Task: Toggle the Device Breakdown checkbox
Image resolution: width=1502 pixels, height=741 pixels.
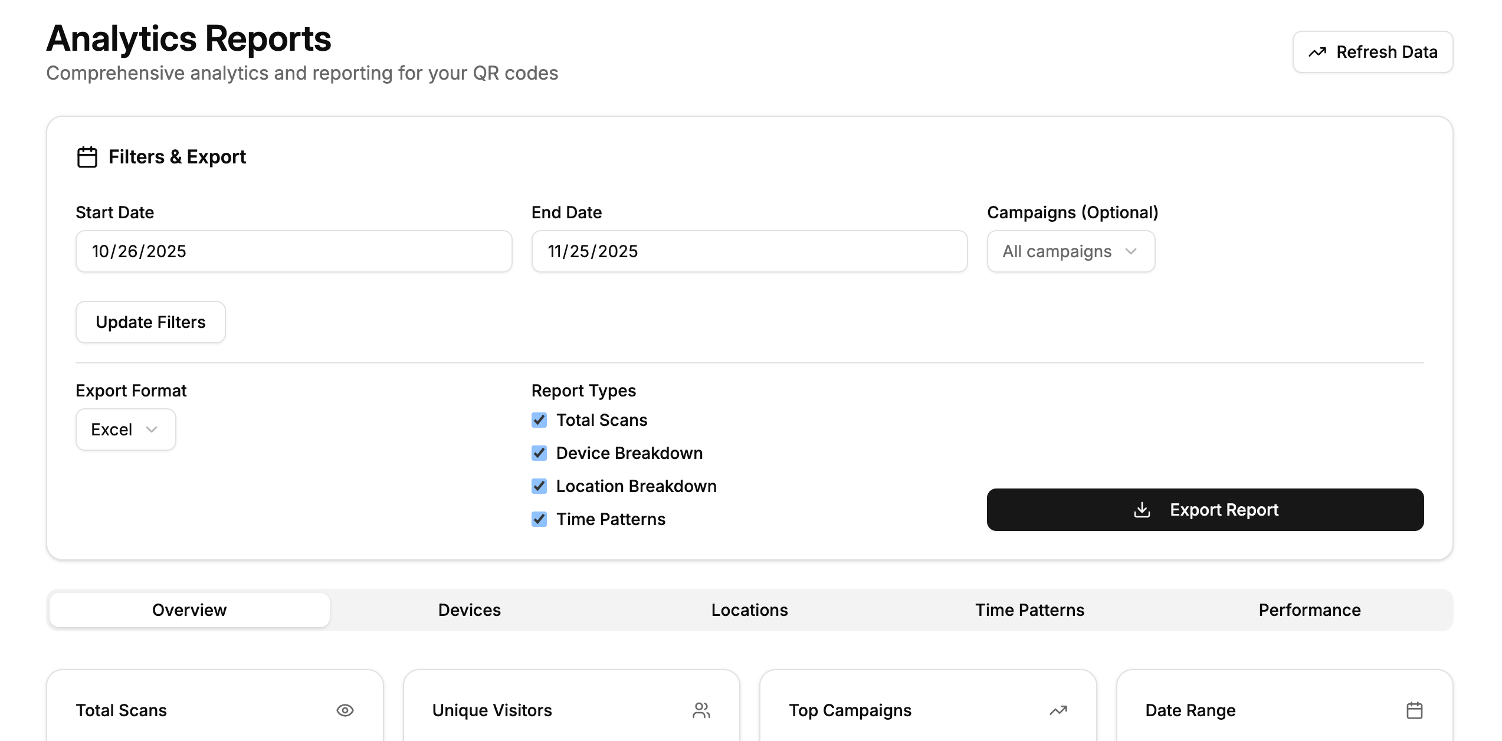Action: (x=539, y=453)
